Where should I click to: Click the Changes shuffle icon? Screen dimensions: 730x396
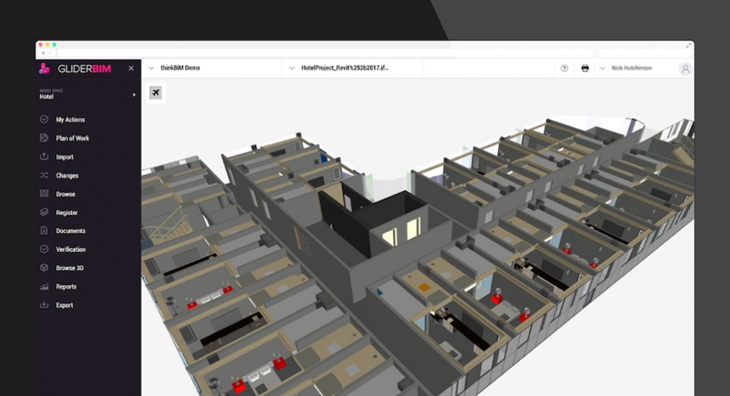pos(44,175)
